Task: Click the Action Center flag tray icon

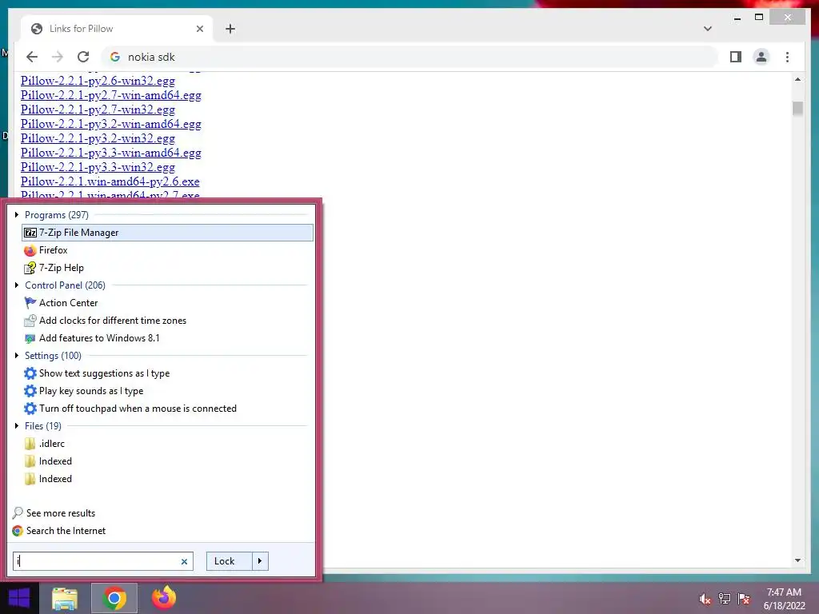Action: tap(744, 599)
